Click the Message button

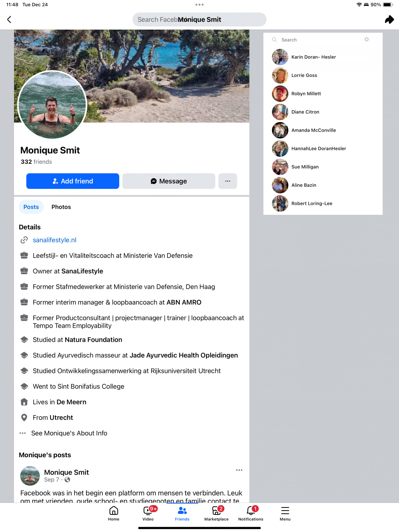pos(169,181)
